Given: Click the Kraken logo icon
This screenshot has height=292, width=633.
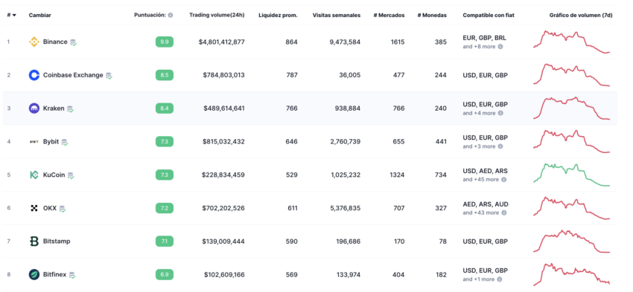Looking at the screenshot, I should [x=34, y=108].
